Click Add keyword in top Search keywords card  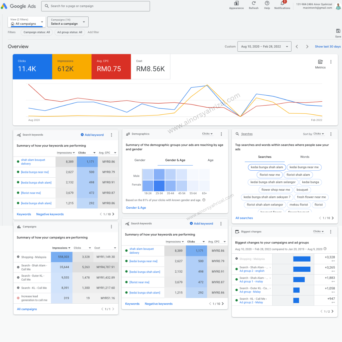tap(92, 135)
